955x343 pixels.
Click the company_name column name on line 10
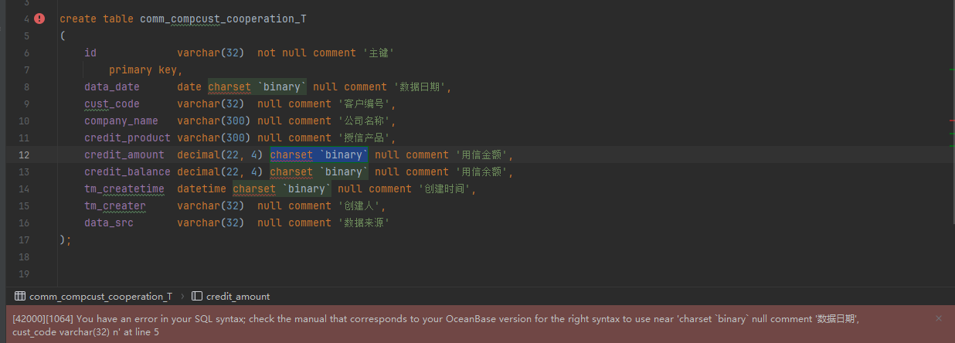click(121, 121)
